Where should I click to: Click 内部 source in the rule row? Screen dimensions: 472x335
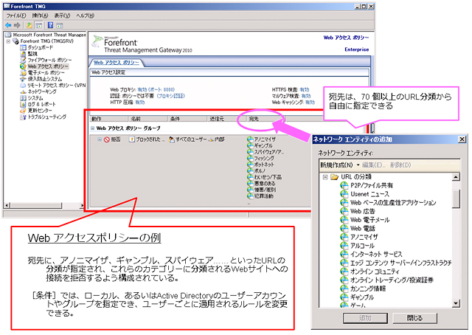click(x=219, y=139)
